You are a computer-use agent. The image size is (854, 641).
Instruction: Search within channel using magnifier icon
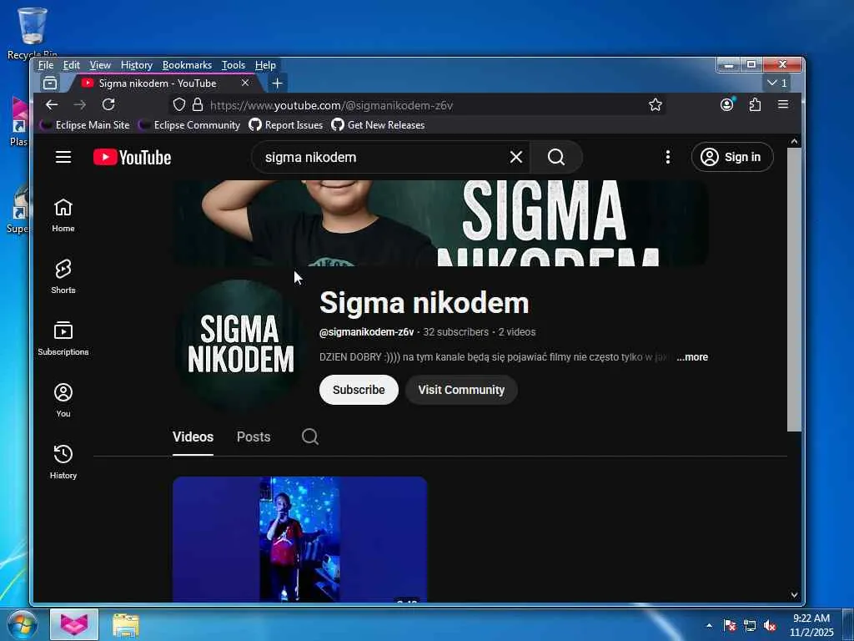[310, 437]
